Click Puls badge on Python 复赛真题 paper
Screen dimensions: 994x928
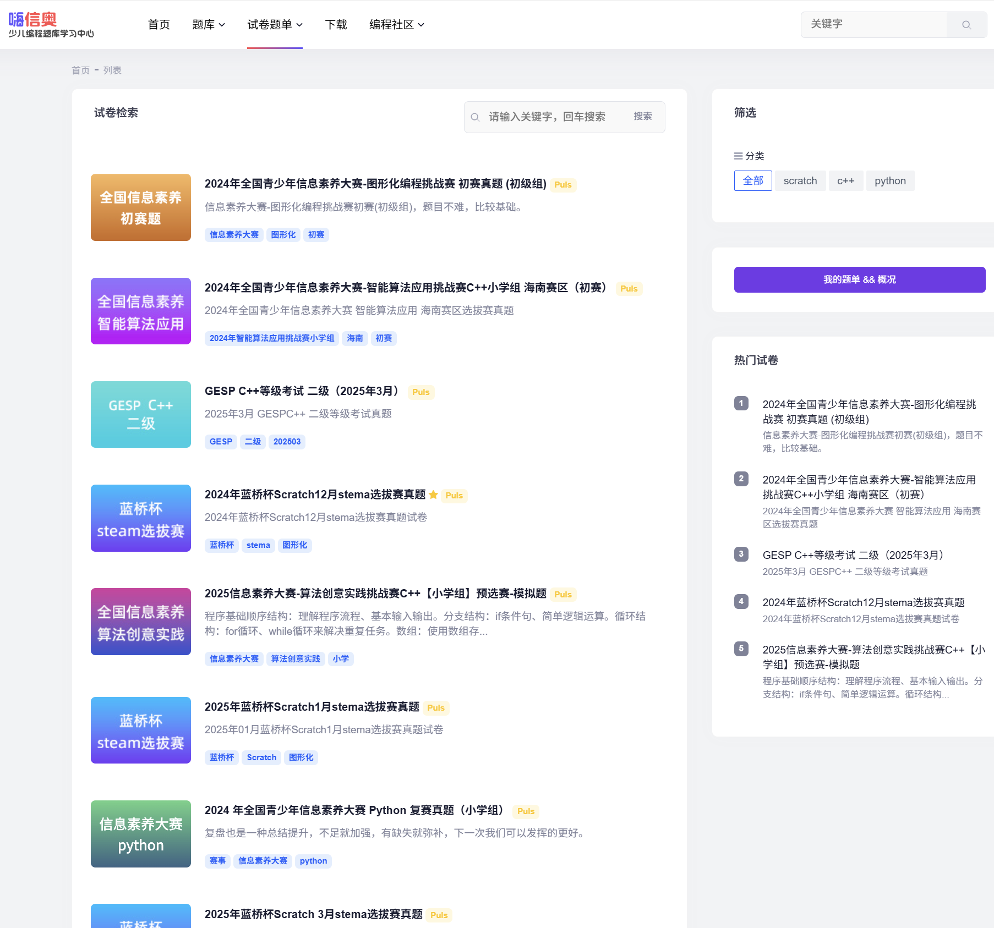[526, 811]
